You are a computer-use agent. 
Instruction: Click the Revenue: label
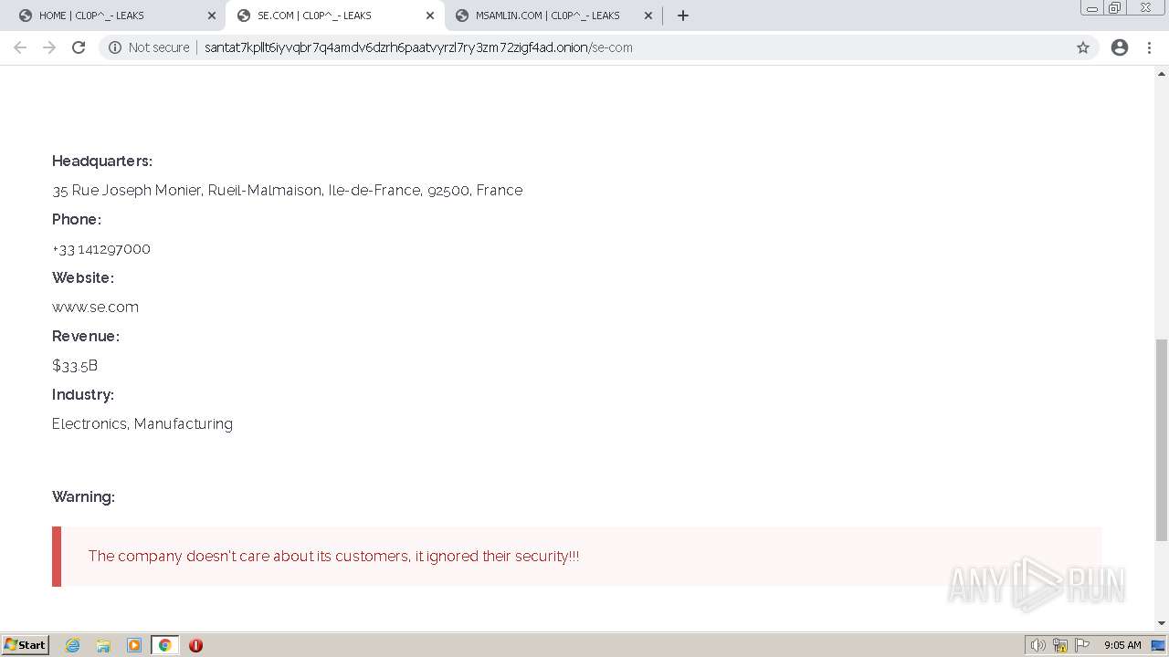[86, 337]
